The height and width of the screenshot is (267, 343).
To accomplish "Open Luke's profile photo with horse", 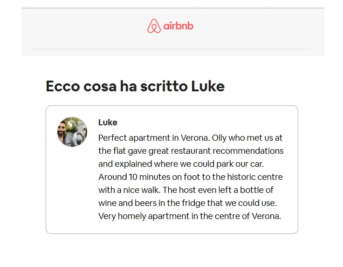I will click(x=72, y=132).
